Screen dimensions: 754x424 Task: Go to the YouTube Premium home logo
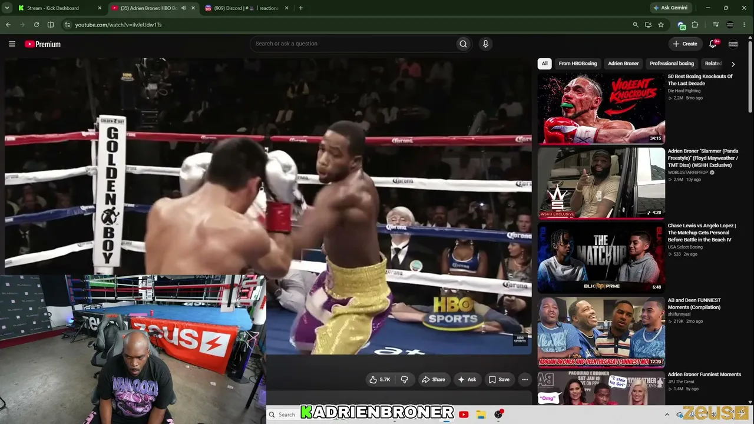pyautogui.click(x=42, y=44)
